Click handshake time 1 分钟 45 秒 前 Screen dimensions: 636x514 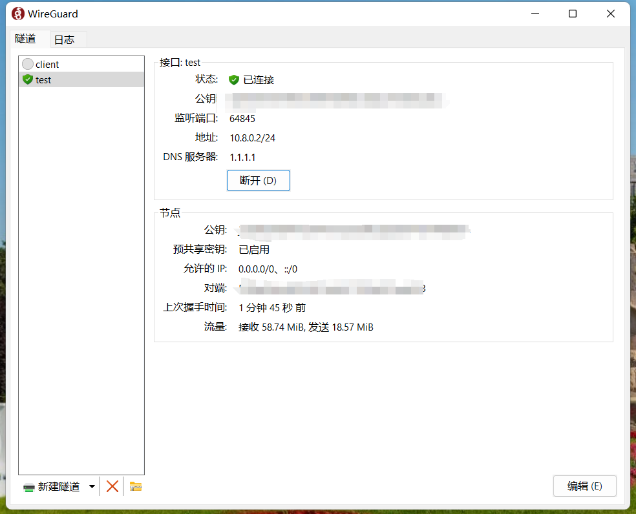tap(272, 307)
